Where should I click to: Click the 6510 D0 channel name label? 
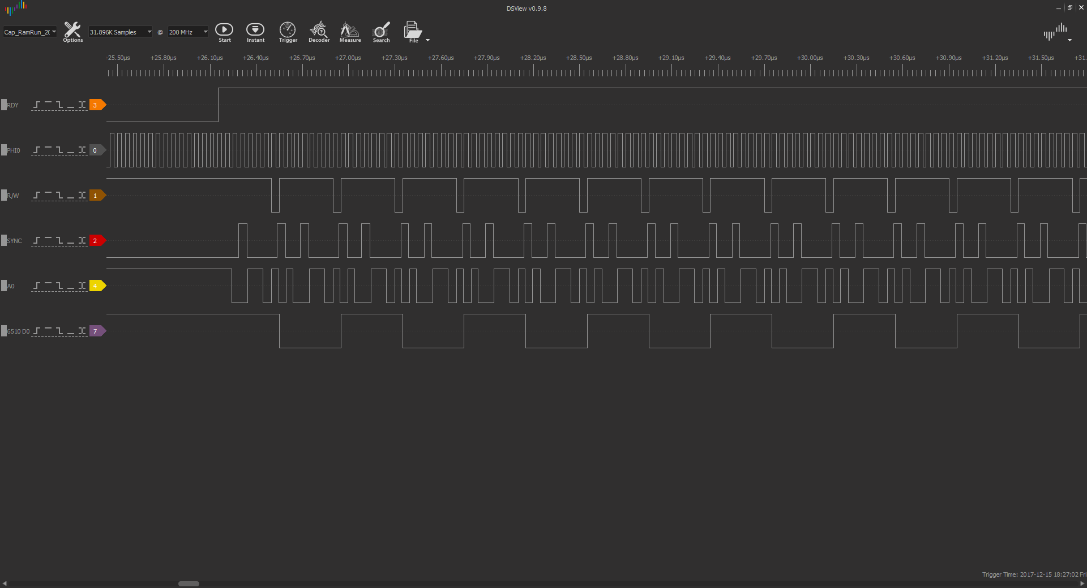pyautogui.click(x=18, y=331)
